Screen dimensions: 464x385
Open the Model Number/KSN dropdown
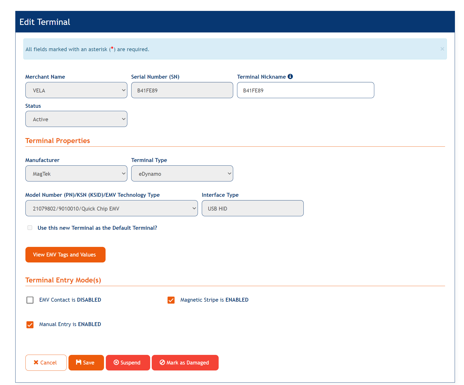coord(112,208)
